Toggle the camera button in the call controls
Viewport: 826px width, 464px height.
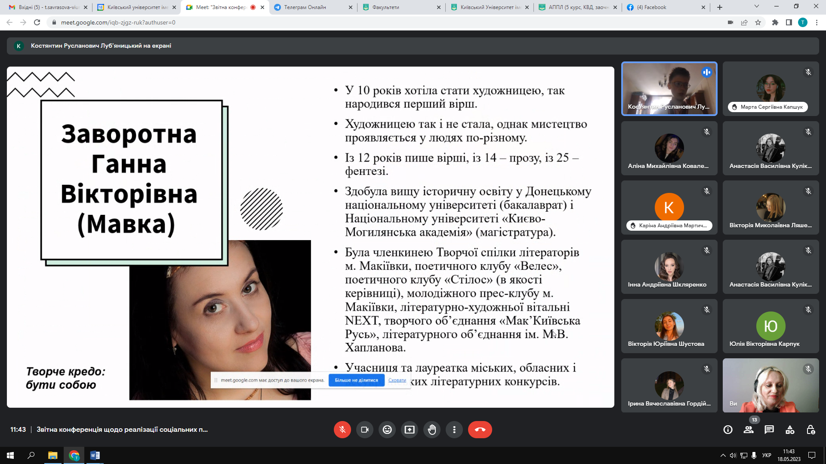(x=365, y=430)
